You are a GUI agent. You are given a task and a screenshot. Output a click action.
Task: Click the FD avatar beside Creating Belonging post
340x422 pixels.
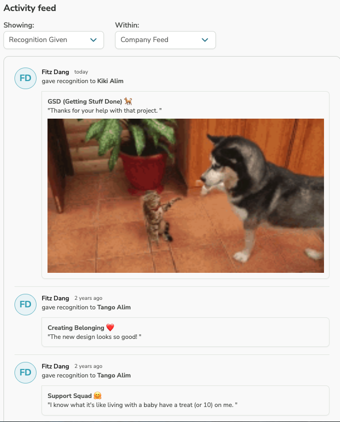tap(25, 305)
